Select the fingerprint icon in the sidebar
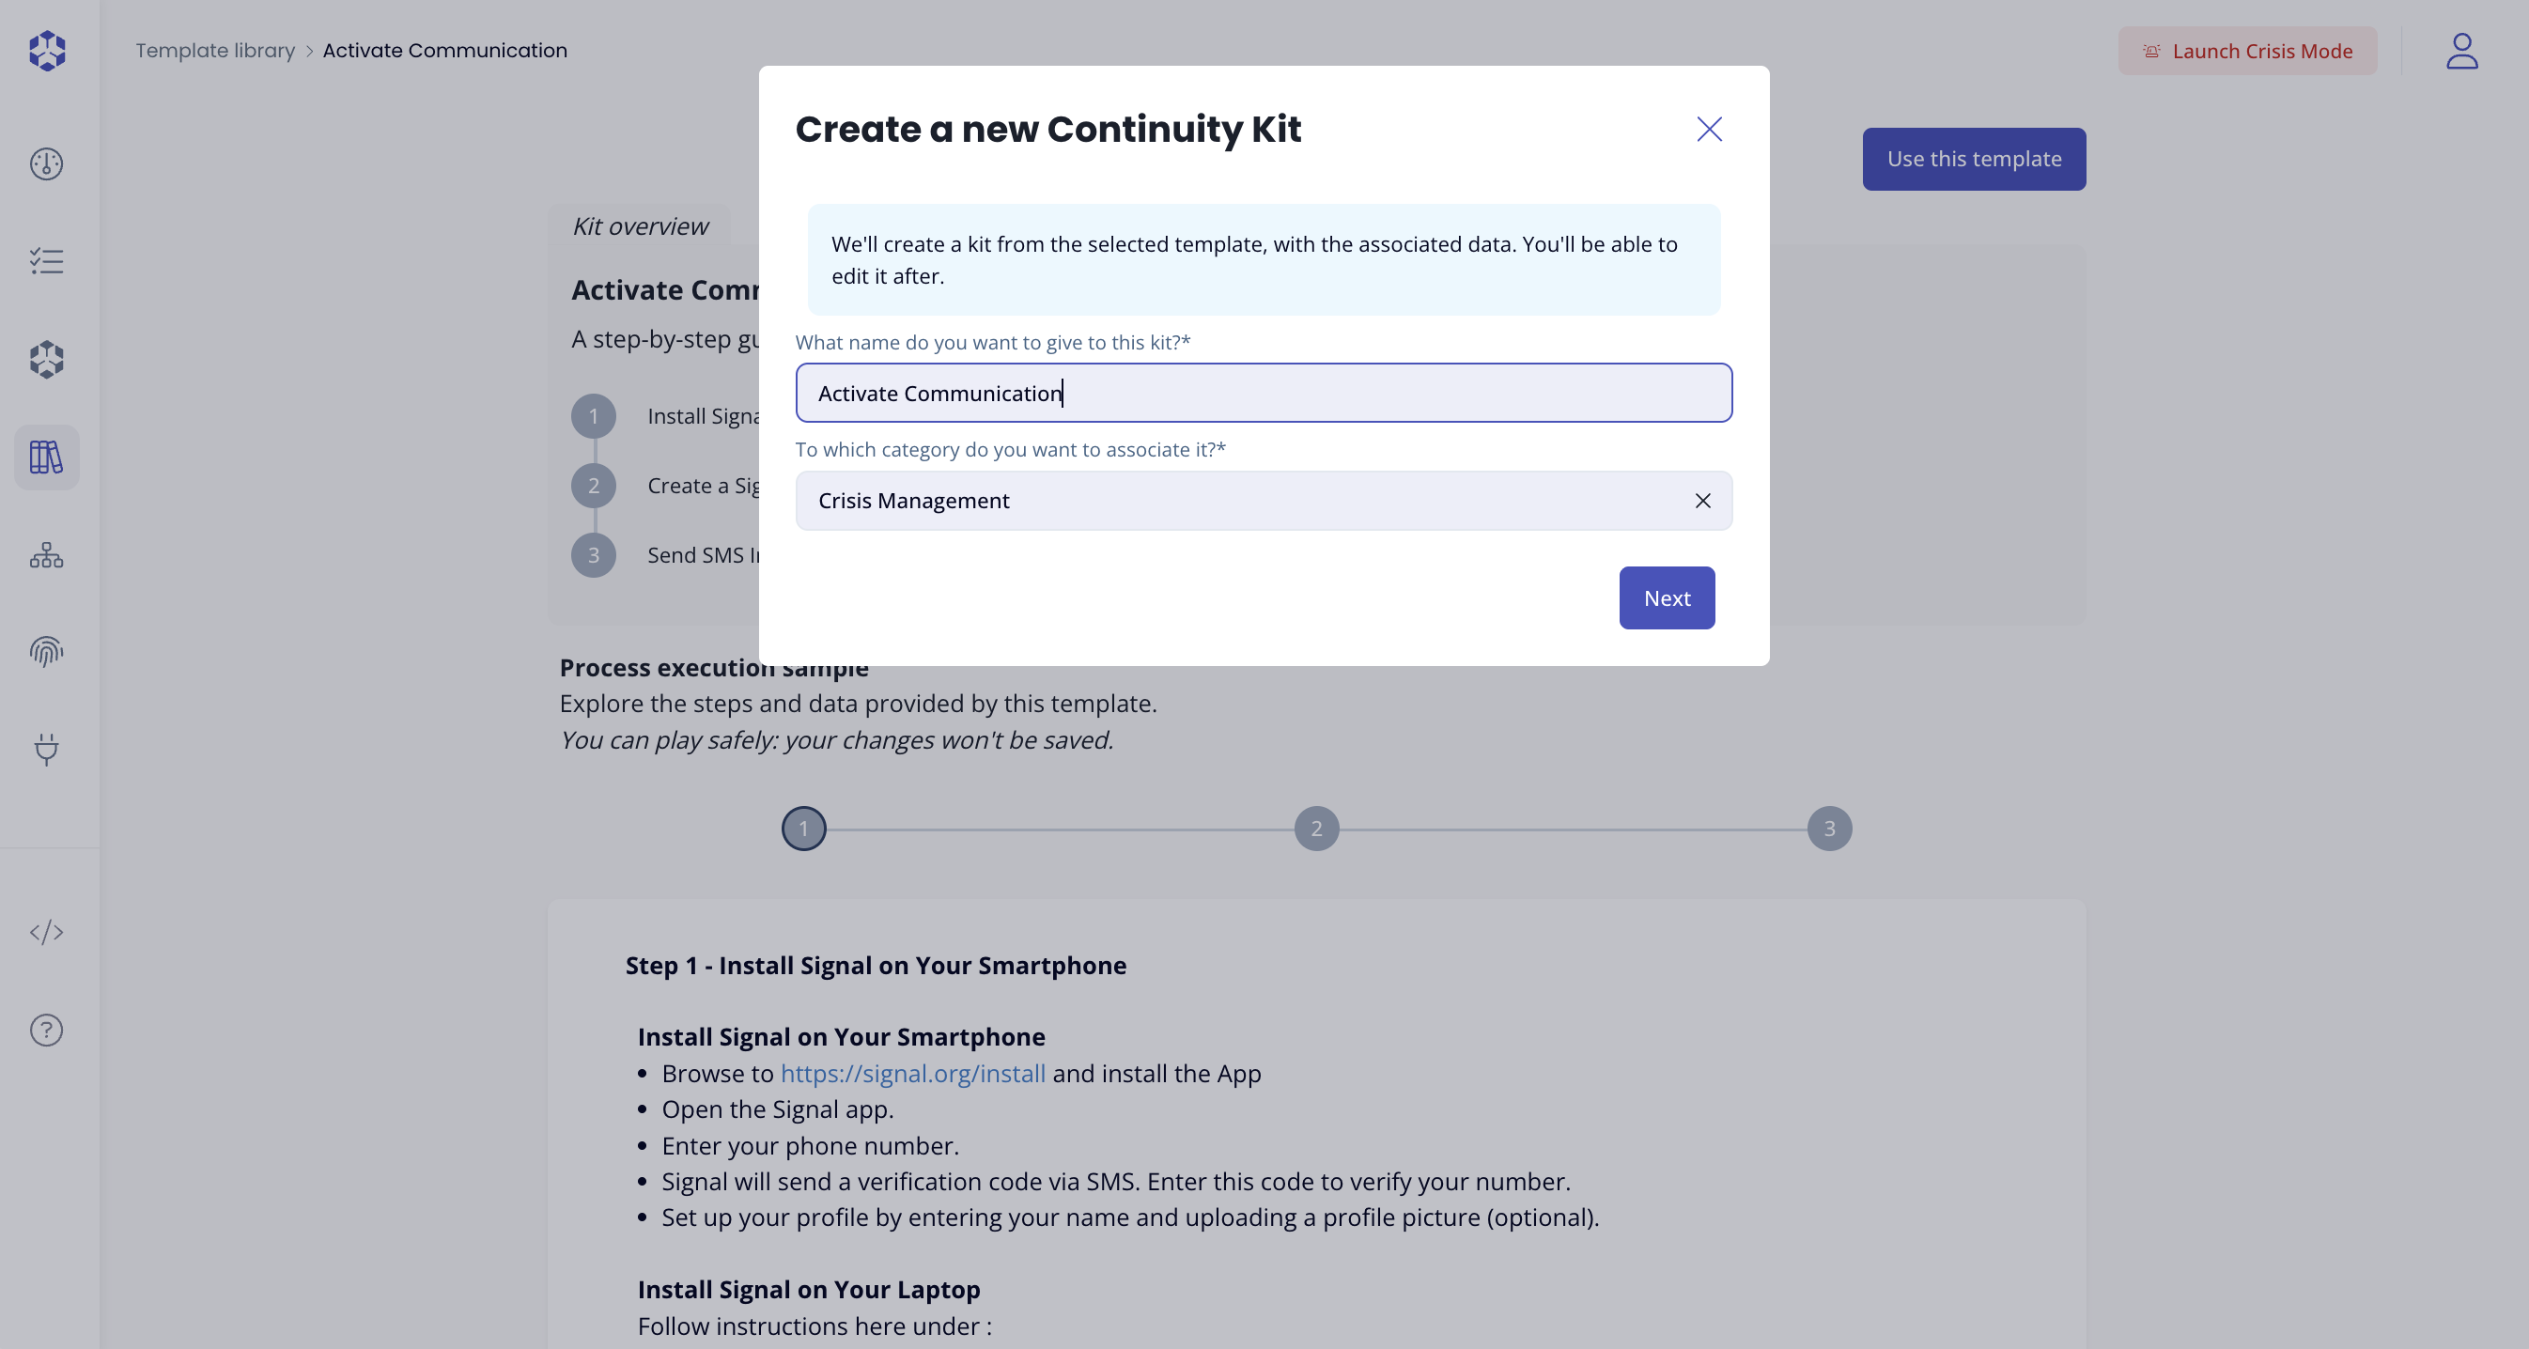This screenshot has height=1349, width=2529. coord(46,651)
